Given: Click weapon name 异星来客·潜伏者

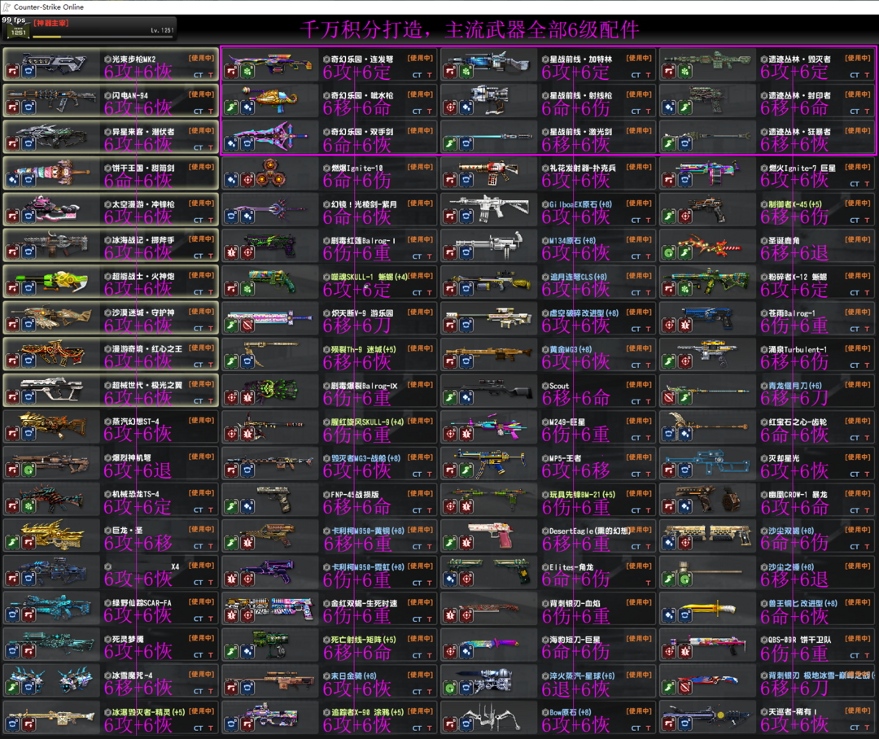Looking at the screenshot, I should tap(143, 132).
